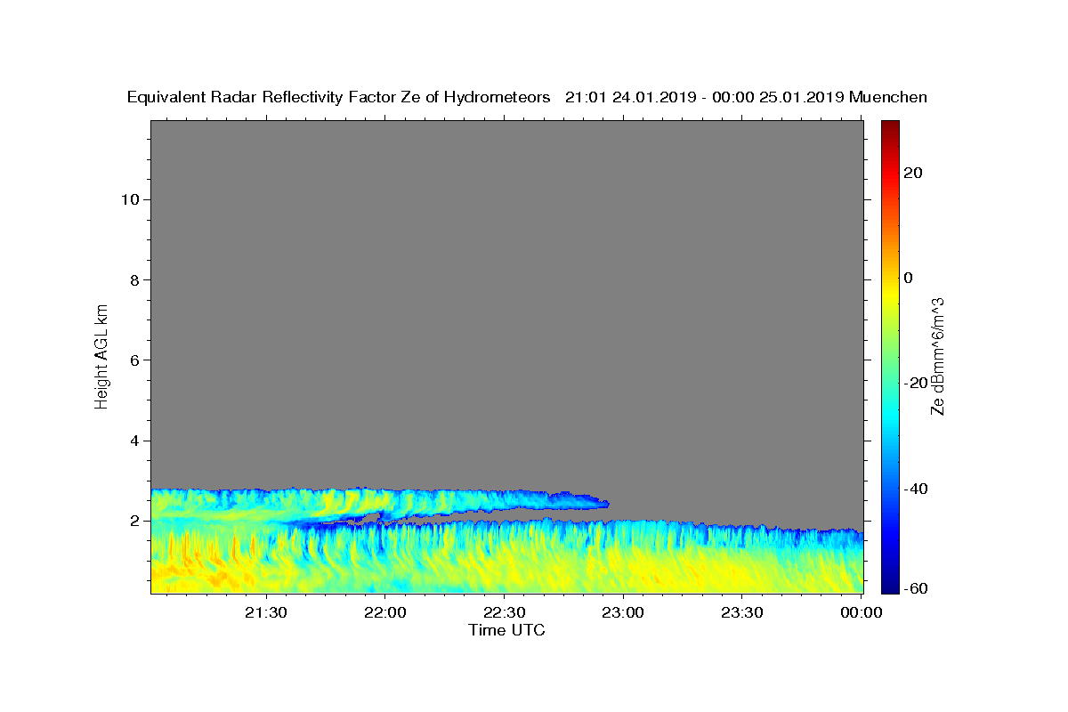Click the height tick label 4
This screenshot has height=712, width=1068.
click(133, 441)
